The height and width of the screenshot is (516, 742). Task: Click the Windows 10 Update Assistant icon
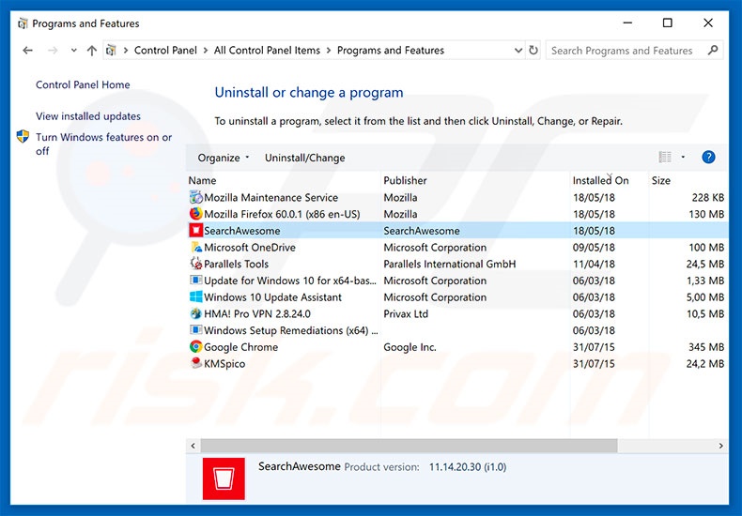pyautogui.click(x=196, y=296)
